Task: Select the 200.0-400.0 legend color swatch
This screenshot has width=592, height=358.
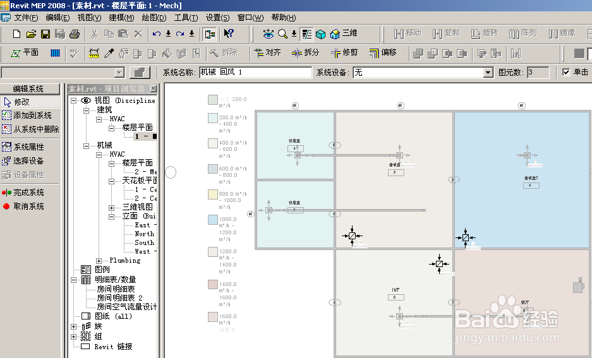Action: coord(212,117)
